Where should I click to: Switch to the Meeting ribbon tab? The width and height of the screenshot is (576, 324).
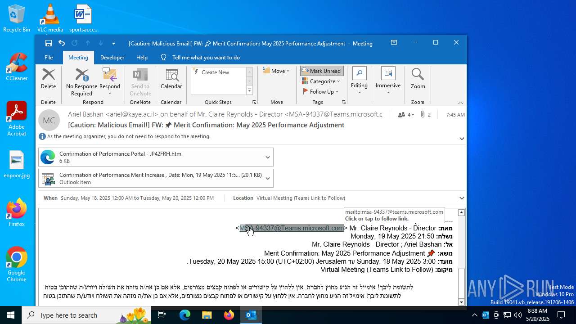[78, 58]
